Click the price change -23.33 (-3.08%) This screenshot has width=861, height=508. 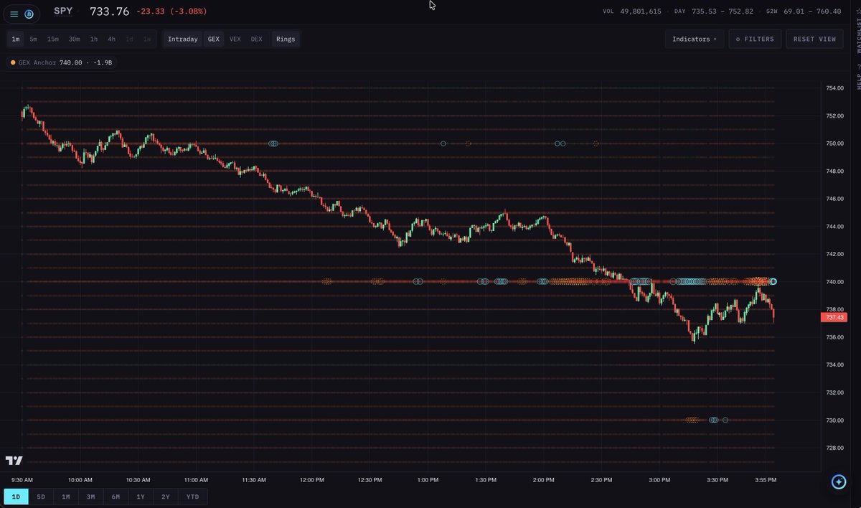pos(171,11)
